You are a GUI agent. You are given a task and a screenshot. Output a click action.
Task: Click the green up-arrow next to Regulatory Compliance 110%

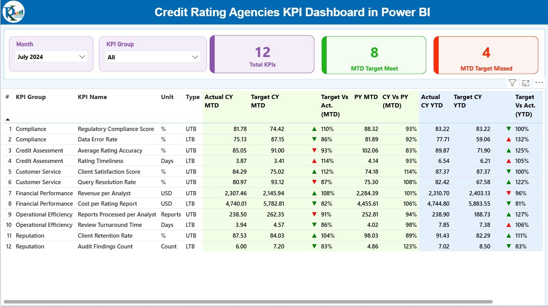coord(314,129)
